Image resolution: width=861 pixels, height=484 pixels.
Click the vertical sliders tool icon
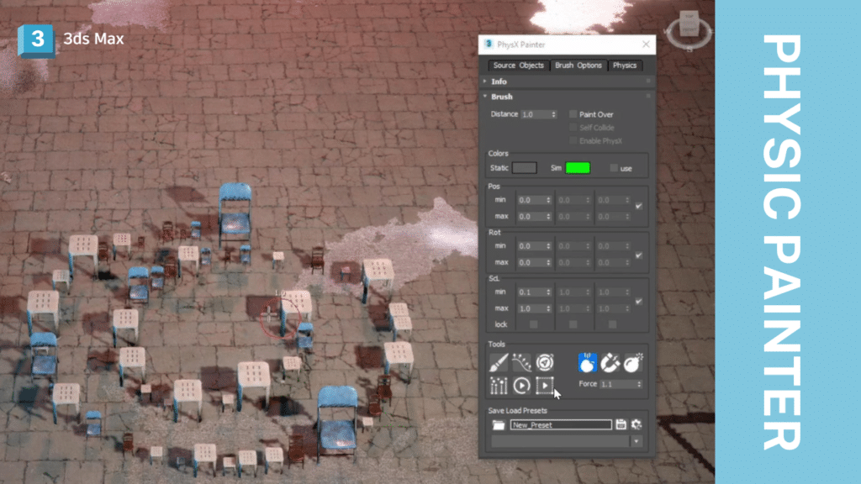[499, 386]
